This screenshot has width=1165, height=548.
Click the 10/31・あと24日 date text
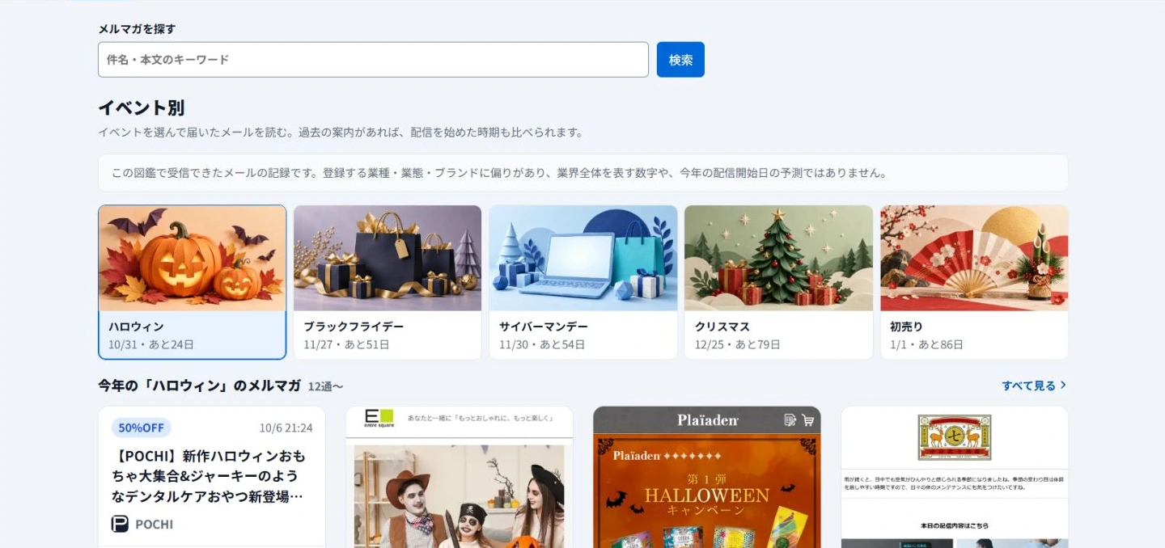click(x=151, y=344)
